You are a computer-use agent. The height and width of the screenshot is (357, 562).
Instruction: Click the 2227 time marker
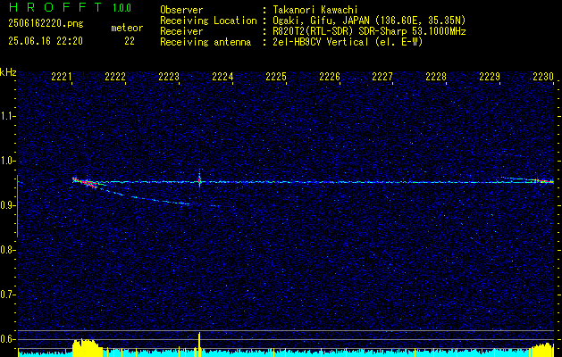click(382, 77)
